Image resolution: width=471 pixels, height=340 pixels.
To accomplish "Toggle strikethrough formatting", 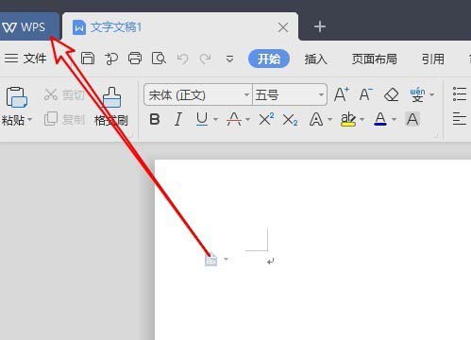I will 234,120.
